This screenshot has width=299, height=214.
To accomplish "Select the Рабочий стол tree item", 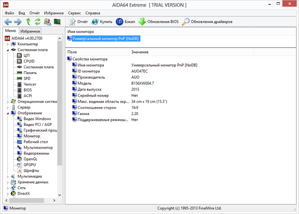I will [36, 142].
